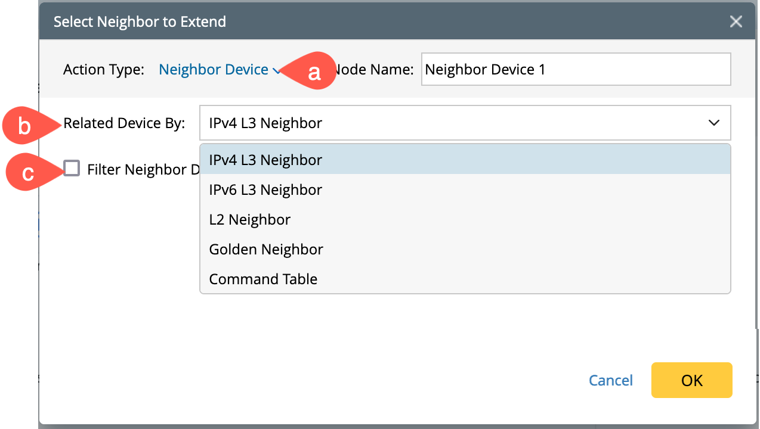Click the red callout marker labeled b

pyautogui.click(x=24, y=126)
